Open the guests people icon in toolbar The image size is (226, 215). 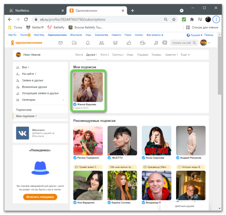pos(102,43)
